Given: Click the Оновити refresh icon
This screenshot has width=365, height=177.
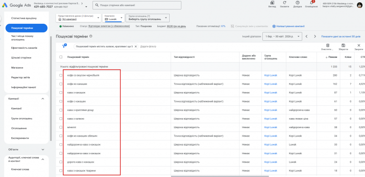Looking at the screenshot, I should [x=285, y=3].
